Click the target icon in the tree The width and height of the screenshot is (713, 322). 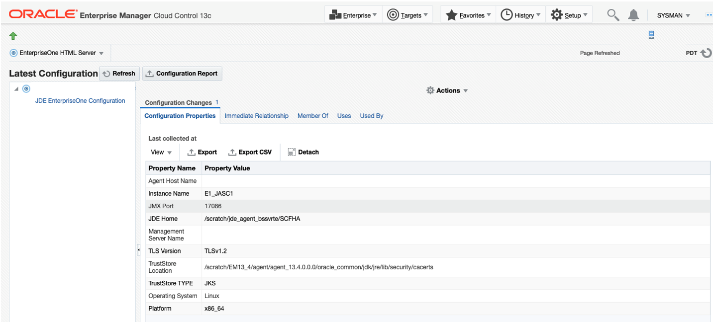[26, 89]
